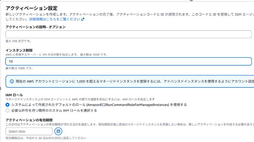Focus the activation description input field
The image size is (254, 142).
click(x=128, y=34)
